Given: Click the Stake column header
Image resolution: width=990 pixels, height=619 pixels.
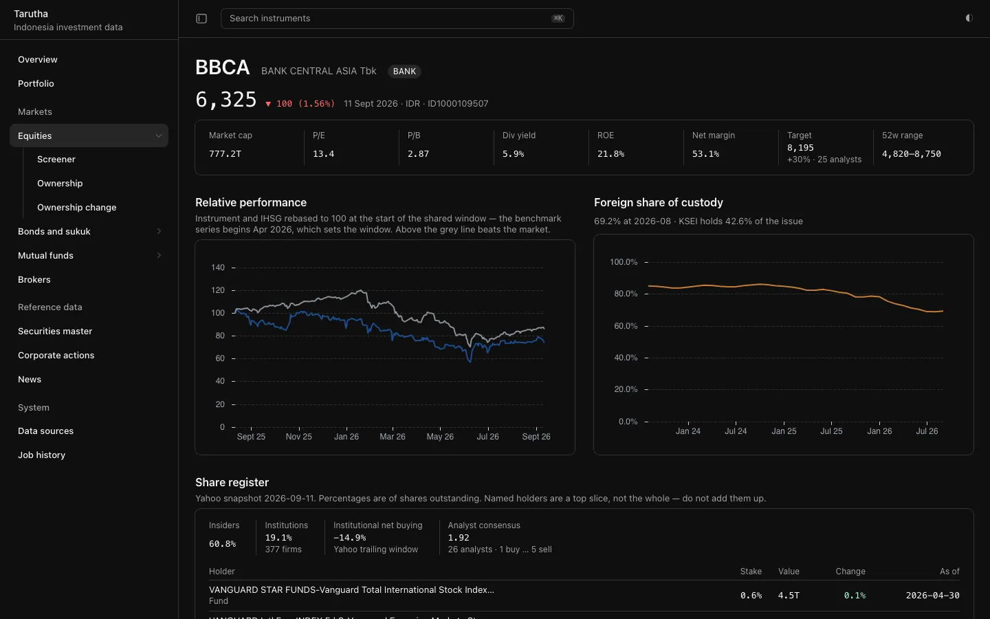Looking at the screenshot, I should tap(751, 572).
